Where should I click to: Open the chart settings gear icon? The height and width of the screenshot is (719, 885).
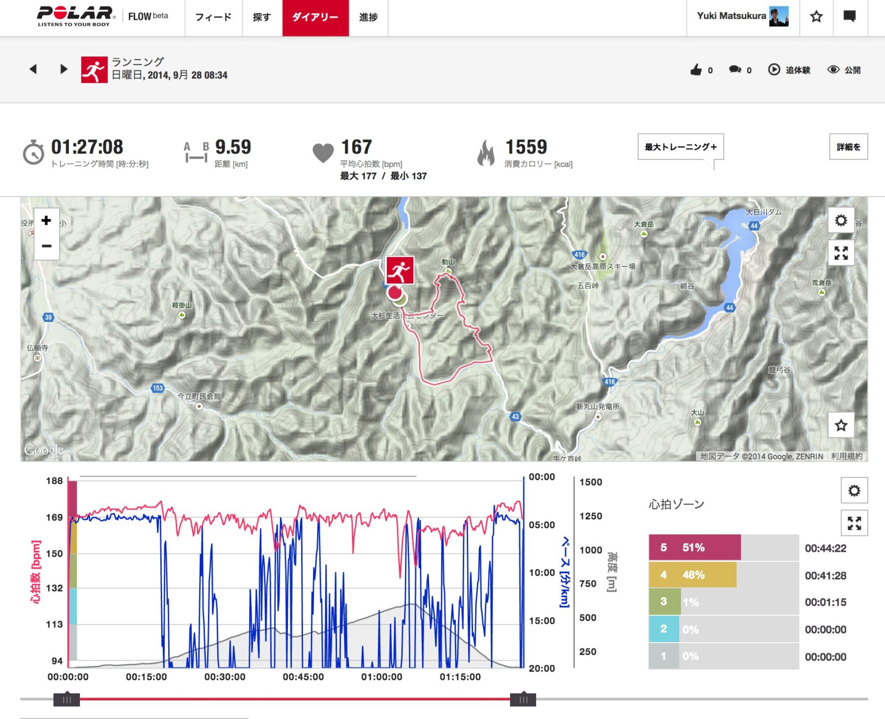[854, 491]
